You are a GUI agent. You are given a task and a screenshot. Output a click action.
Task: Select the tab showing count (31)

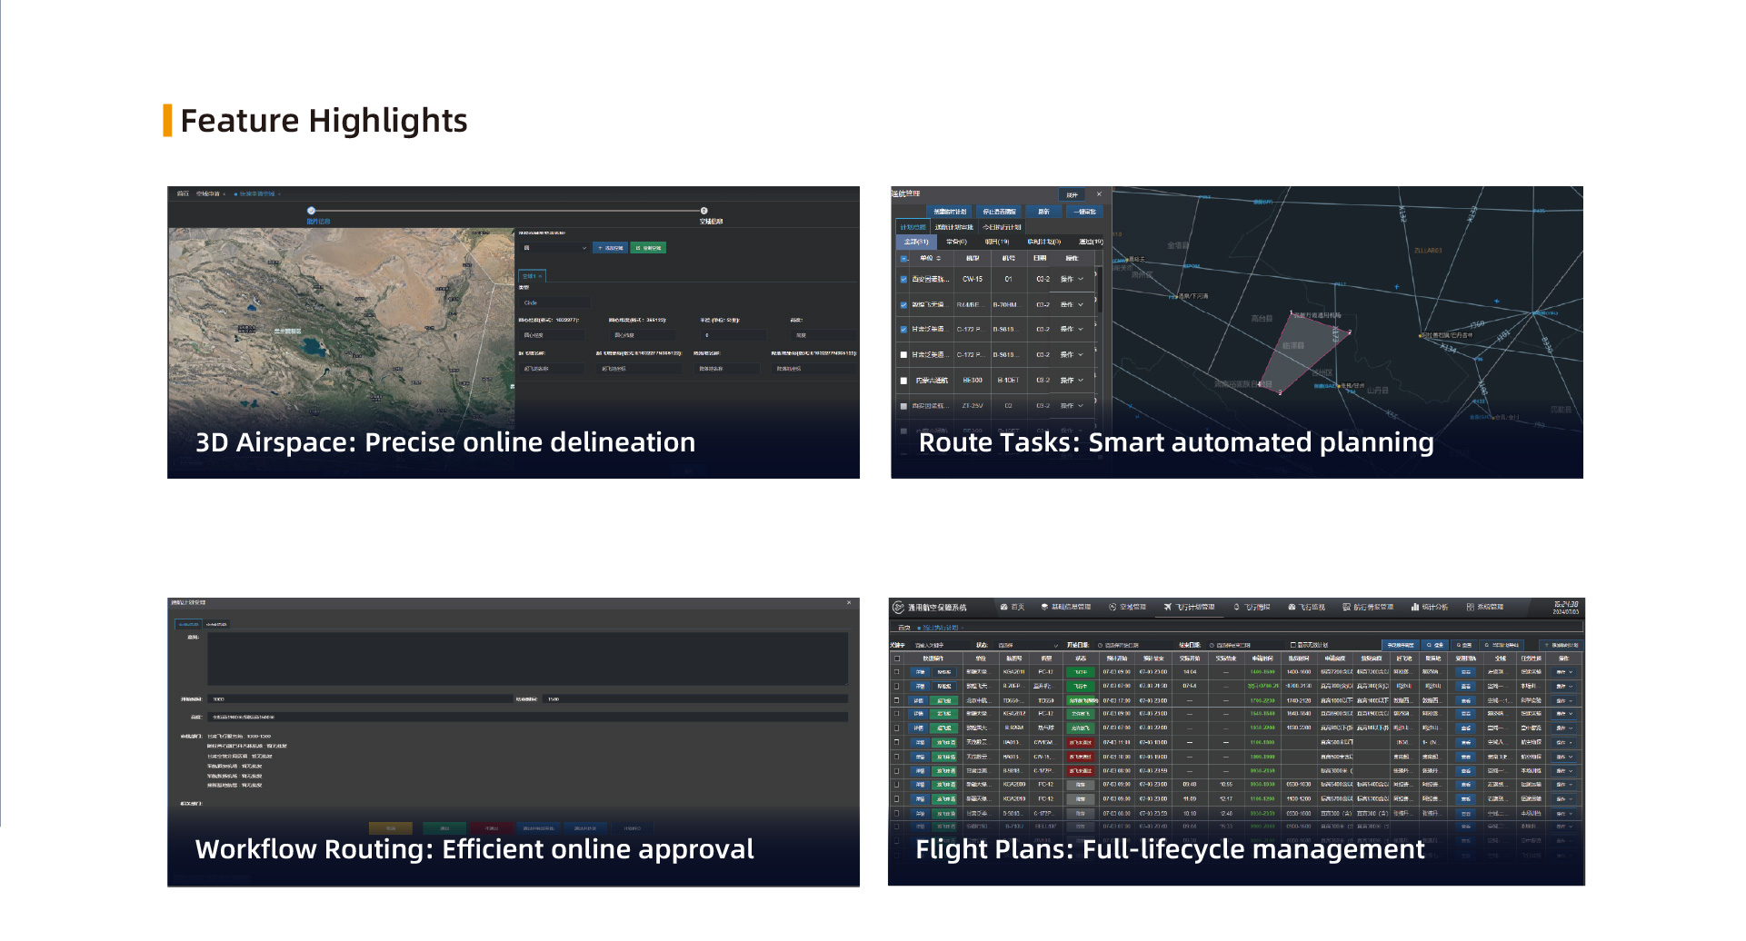[915, 242]
